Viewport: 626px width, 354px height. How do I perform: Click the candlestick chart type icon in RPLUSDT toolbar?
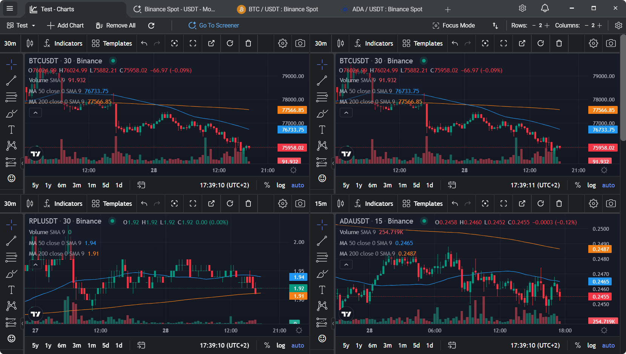pos(30,204)
